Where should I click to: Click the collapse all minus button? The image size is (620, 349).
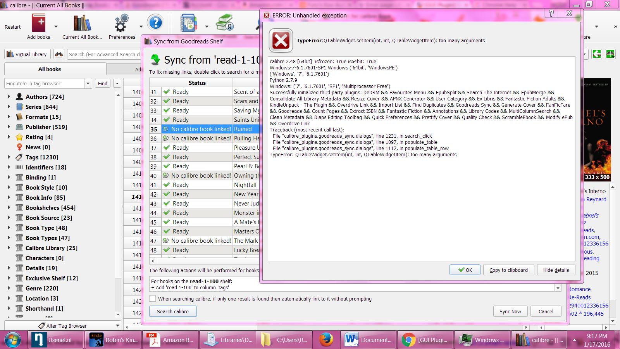(x=117, y=83)
